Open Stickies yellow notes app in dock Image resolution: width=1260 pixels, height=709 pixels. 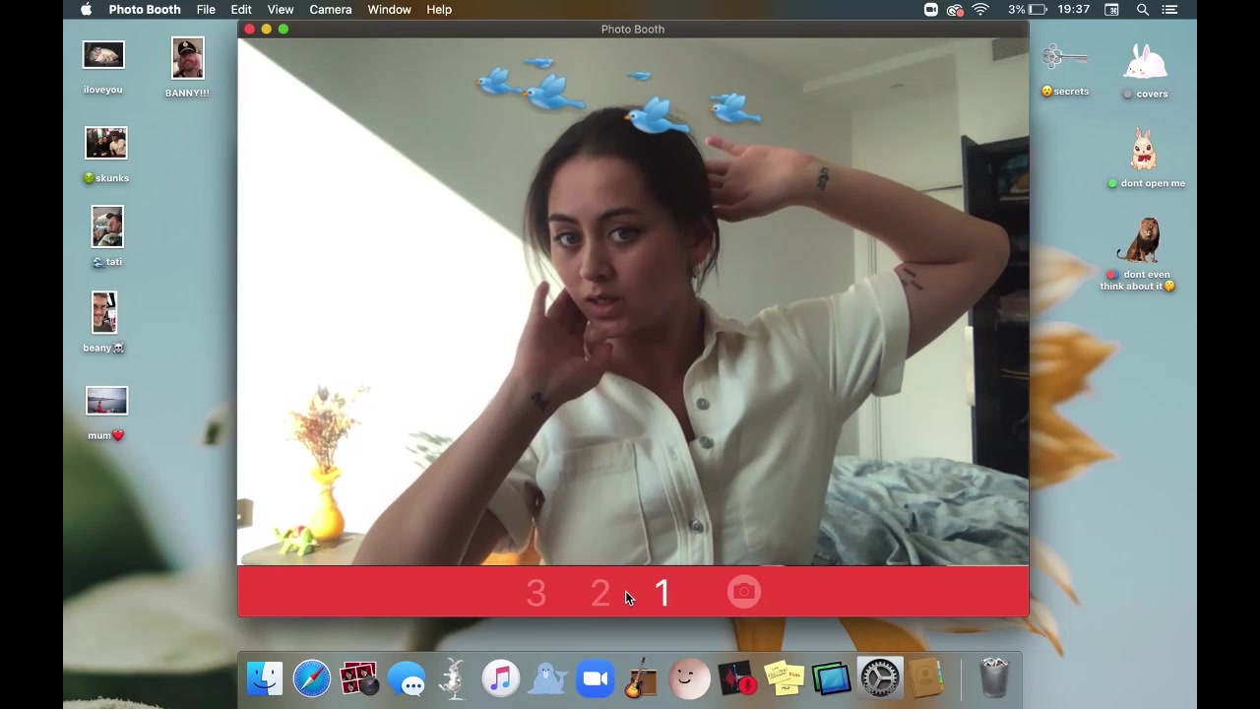pos(785,678)
